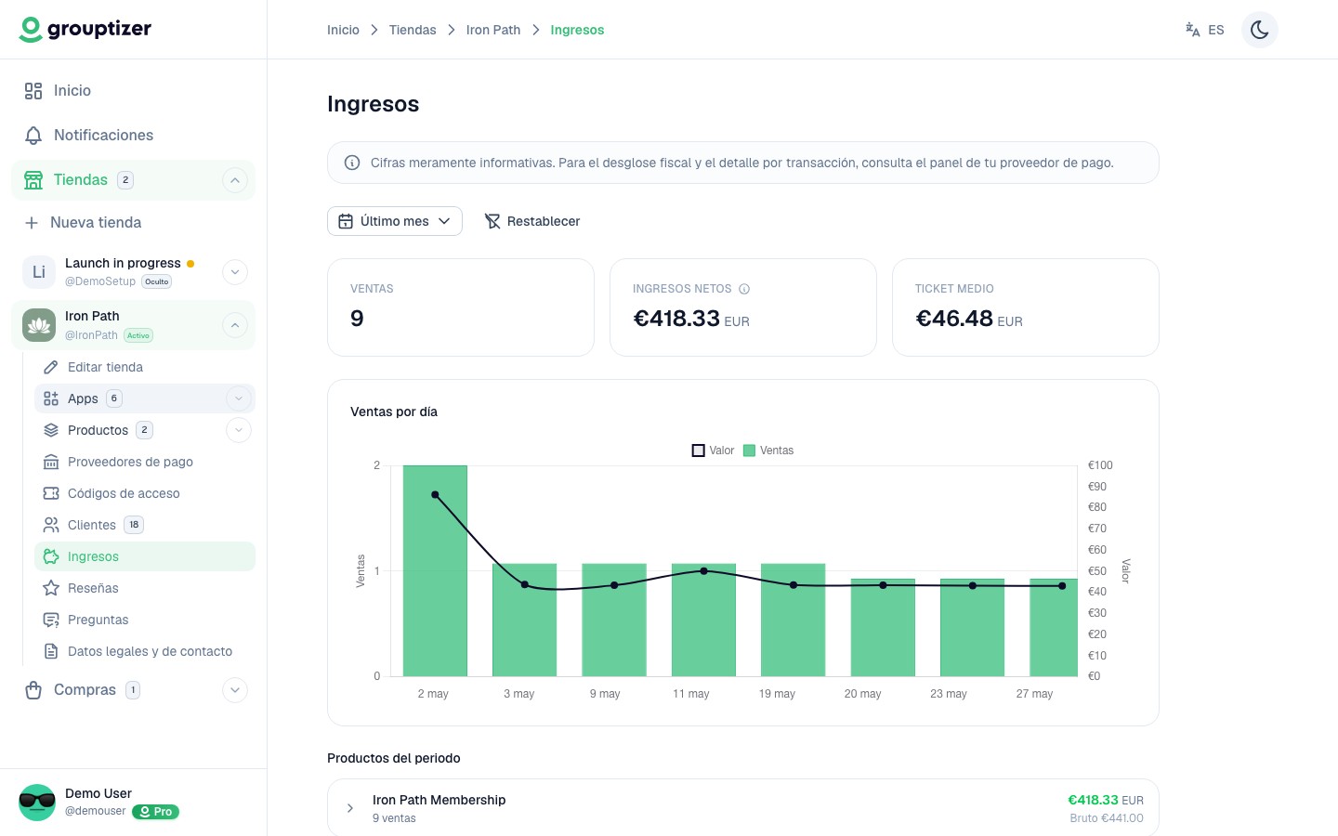Click the Editar tienda pencil icon
Screen dimensions: 1338x836
point(51,367)
